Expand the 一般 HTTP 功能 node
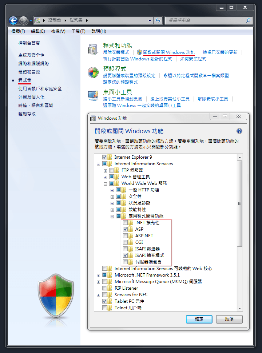Viewport: 262px width, 353px height. pos(112,190)
